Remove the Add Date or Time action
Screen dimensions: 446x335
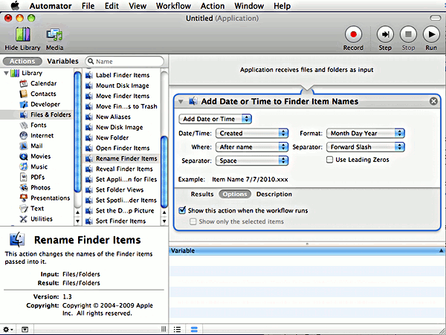coord(433,101)
